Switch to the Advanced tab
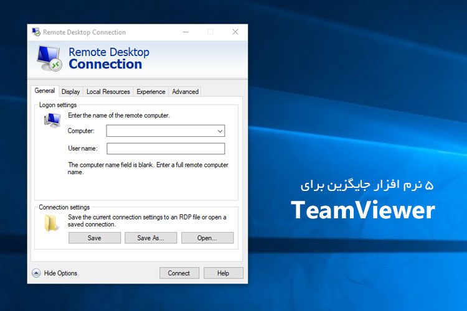Image resolution: width=467 pixels, height=311 pixels. [186, 91]
